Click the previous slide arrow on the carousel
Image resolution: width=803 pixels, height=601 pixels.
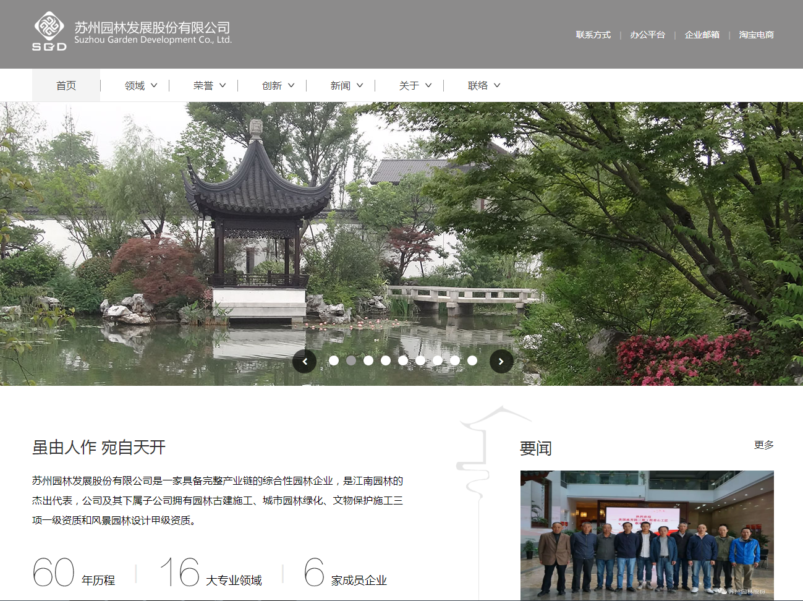(304, 361)
